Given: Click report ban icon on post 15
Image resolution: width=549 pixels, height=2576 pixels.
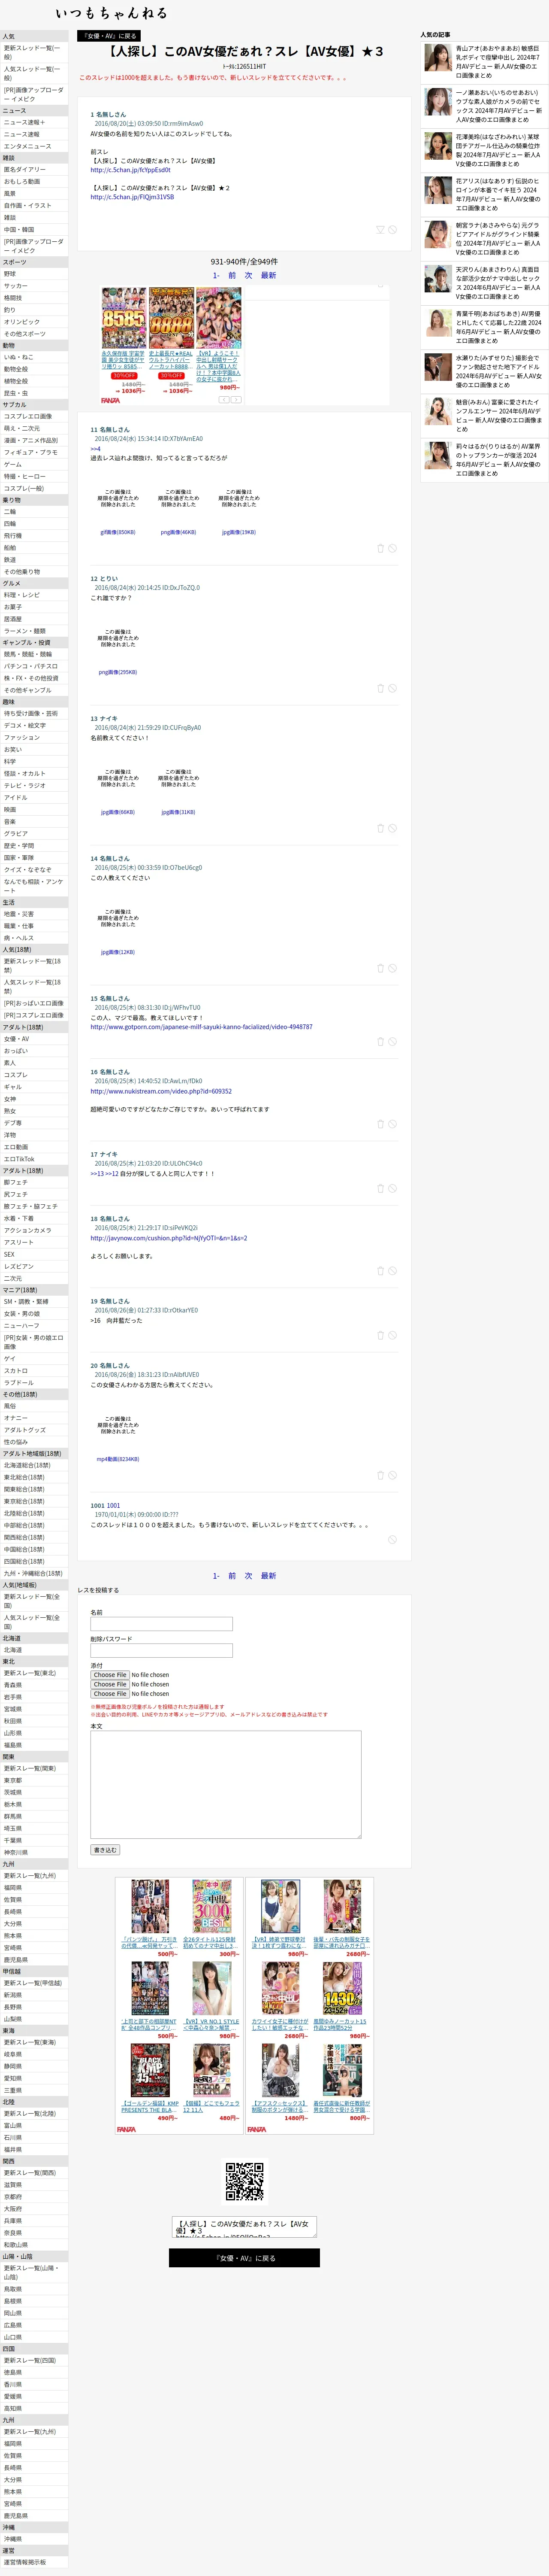Looking at the screenshot, I should [x=392, y=1042].
